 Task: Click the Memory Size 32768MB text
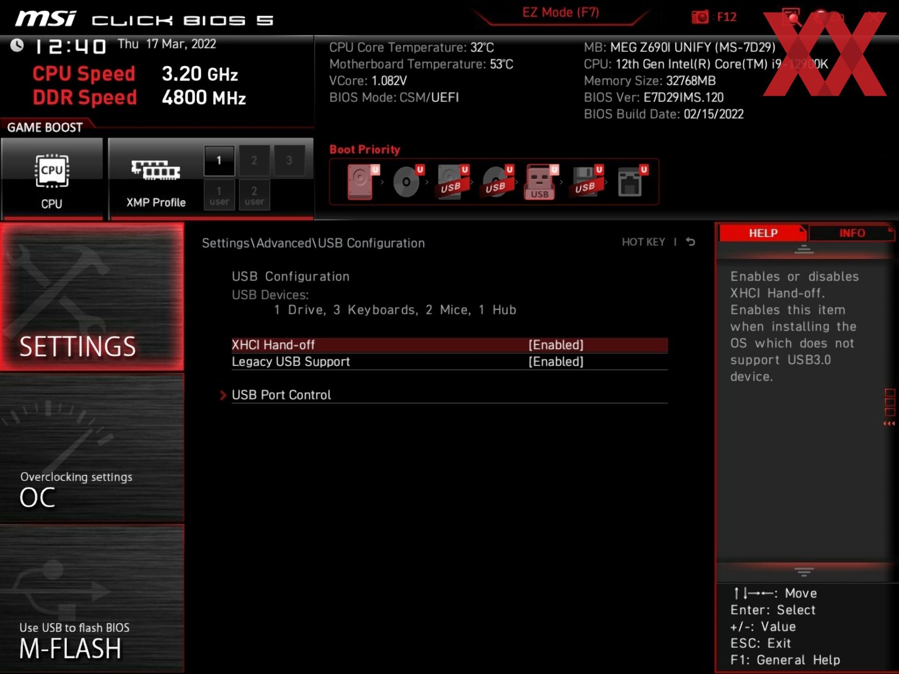point(650,81)
